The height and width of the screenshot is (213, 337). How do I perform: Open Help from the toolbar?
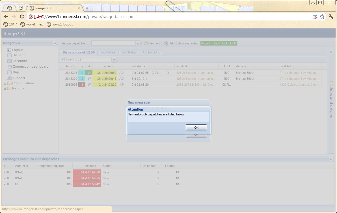[x=169, y=43]
